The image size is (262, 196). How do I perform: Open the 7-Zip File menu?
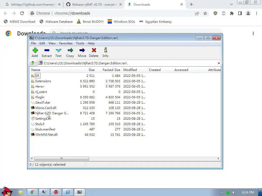point(33,43)
